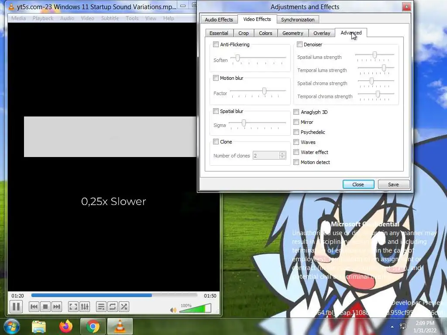Open the Geometry sub-tab

pos(293,33)
